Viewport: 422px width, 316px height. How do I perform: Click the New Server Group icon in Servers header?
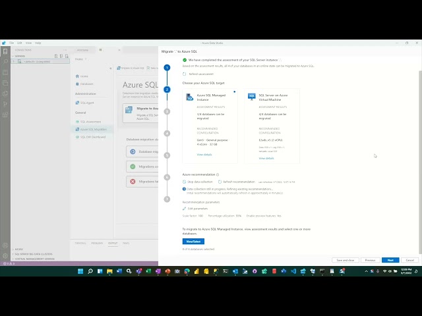tap(61, 56)
